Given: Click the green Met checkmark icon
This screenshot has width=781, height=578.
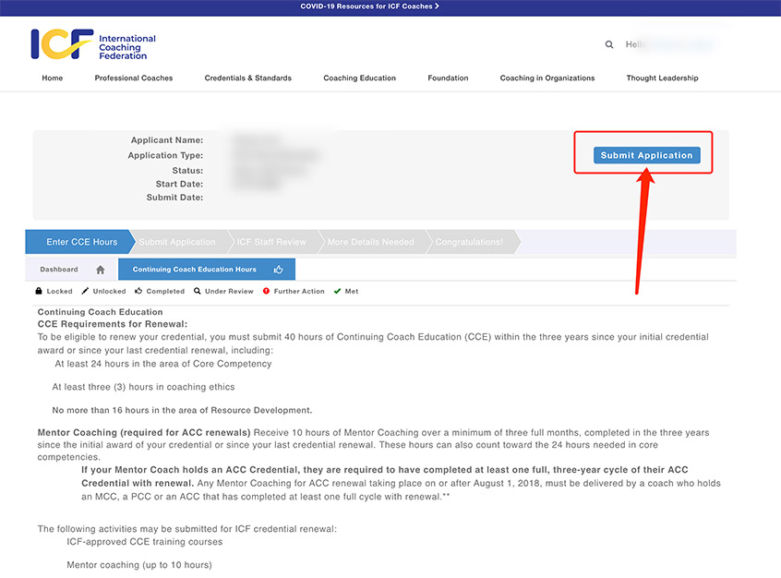Looking at the screenshot, I should point(337,291).
